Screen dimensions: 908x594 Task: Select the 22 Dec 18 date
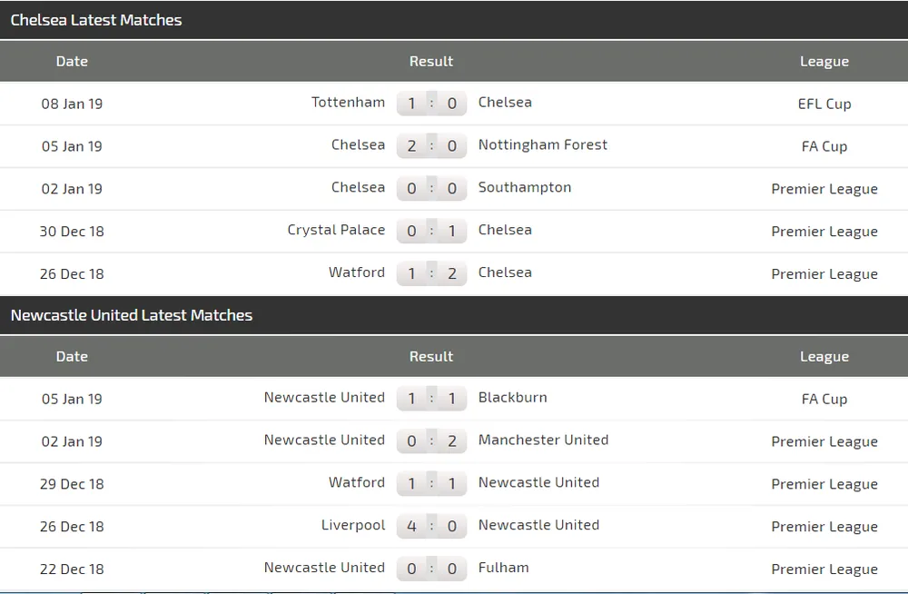72,569
